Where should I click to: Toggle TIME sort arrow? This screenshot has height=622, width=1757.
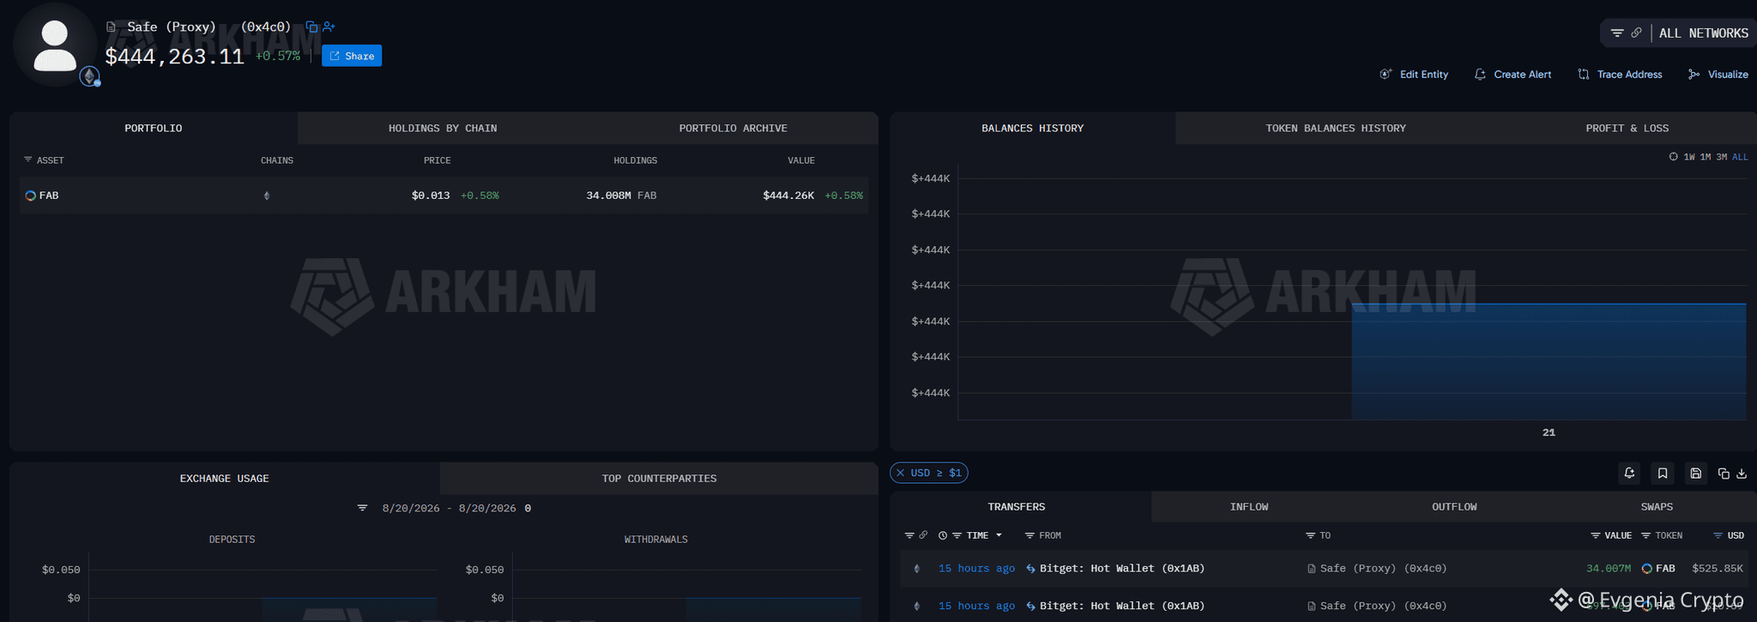(999, 535)
